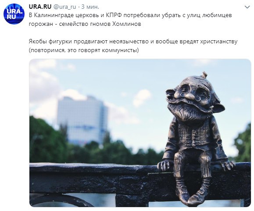Viewport: 254px width, 211px height.
Task: Open the attached gnome photo
Action: pyautogui.click(x=140, y=133)
